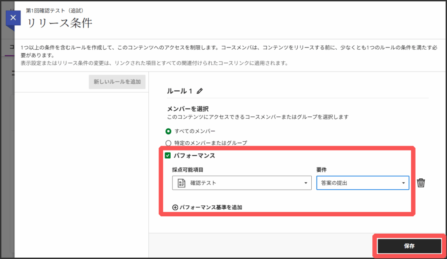Image resolution: width=447 pixels, height=259 pixels.
Task: Delete the performance criterion with the trash icon
Action: coord(420,183)
